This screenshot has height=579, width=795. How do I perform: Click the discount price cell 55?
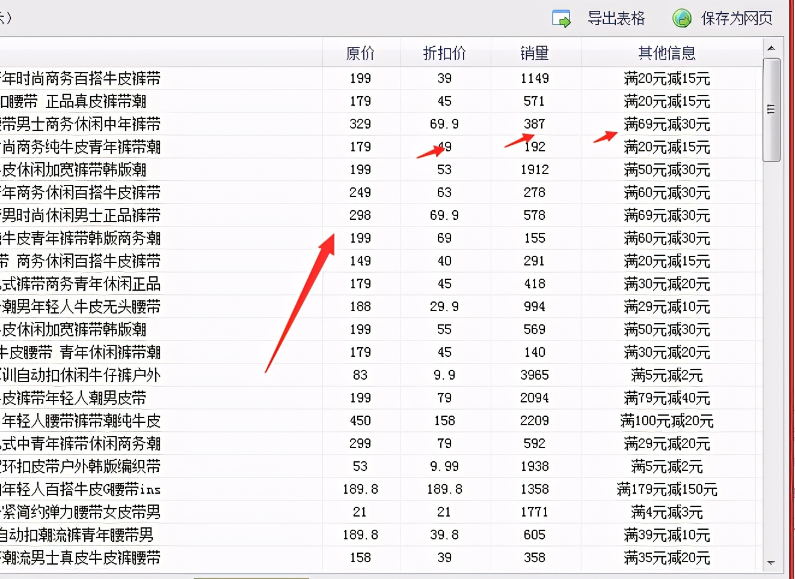point(445,330)
